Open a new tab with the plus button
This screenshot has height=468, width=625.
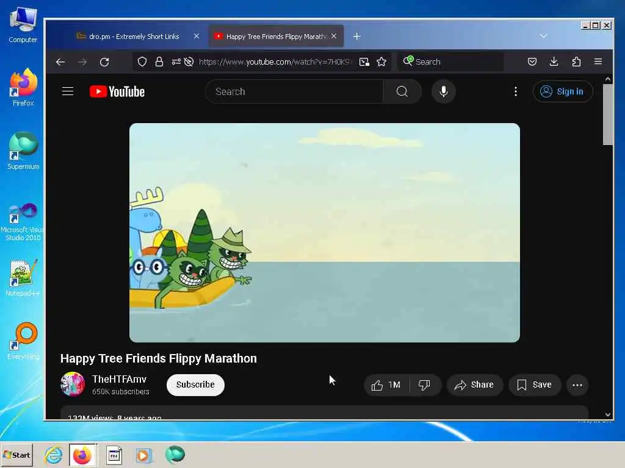(356, 37)
